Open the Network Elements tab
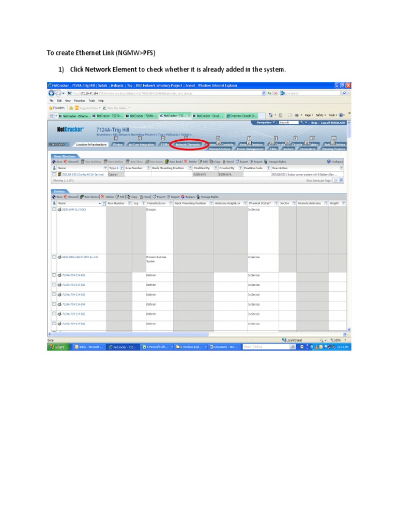 [x=188, y=144]
